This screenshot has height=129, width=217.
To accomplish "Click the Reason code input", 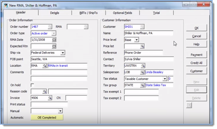I will 37,91.
